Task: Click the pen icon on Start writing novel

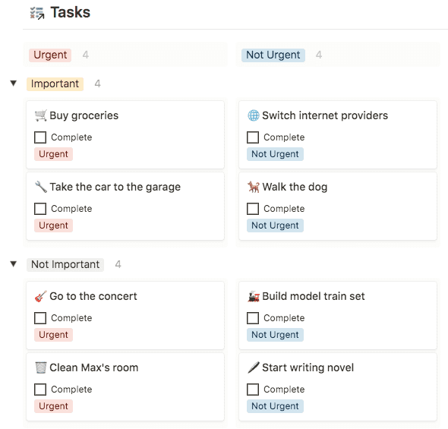Action: point(253,368)
